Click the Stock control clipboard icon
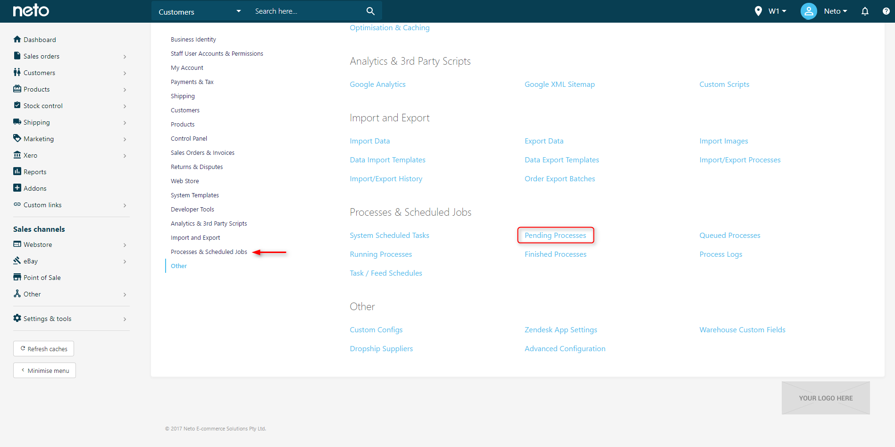The width and height of the screenshot is (895, 447). [17, 105]
